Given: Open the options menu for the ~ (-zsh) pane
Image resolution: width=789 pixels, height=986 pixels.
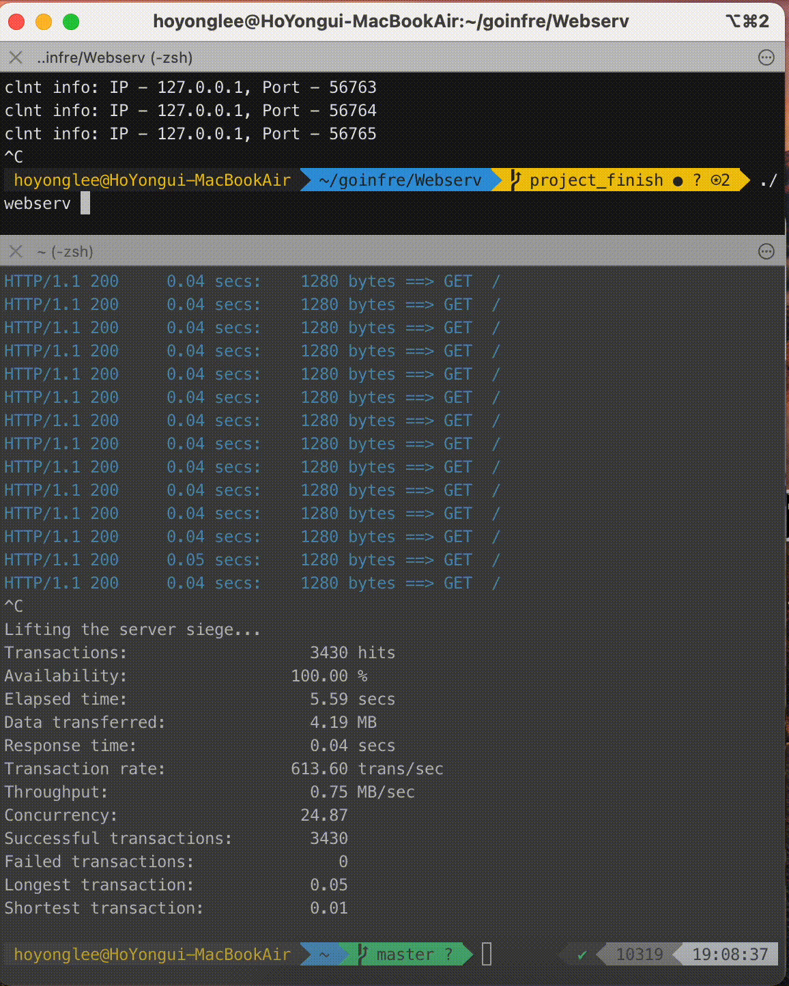Looking at the screenshot, I should pos(766,251).
